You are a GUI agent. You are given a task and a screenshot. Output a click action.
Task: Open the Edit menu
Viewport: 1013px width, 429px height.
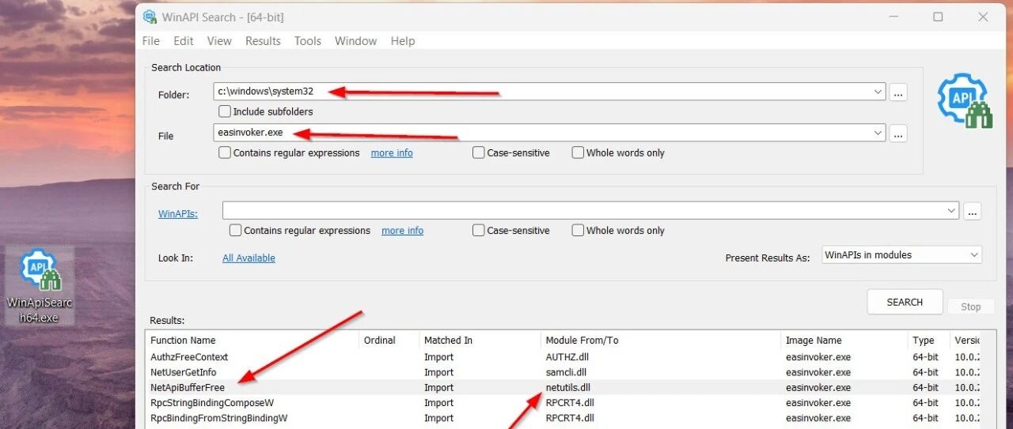click(x=184, y=41)
